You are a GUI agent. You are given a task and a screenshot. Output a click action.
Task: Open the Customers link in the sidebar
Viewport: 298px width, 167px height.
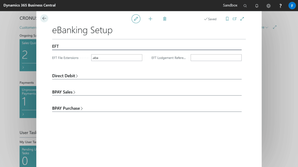pyautogui.click(x=28, y=27)
